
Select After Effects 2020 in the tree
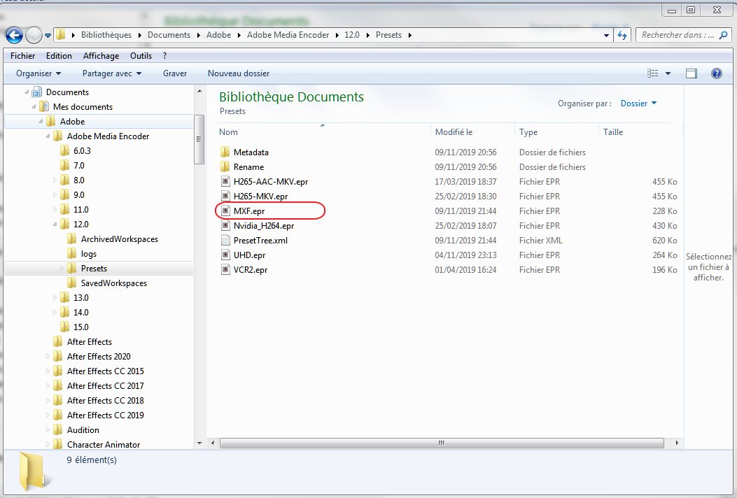pos(99,356)
